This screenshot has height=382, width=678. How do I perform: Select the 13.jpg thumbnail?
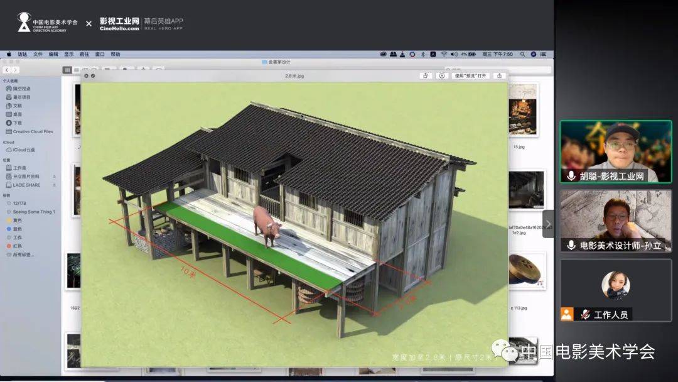[x=523, y=111]
